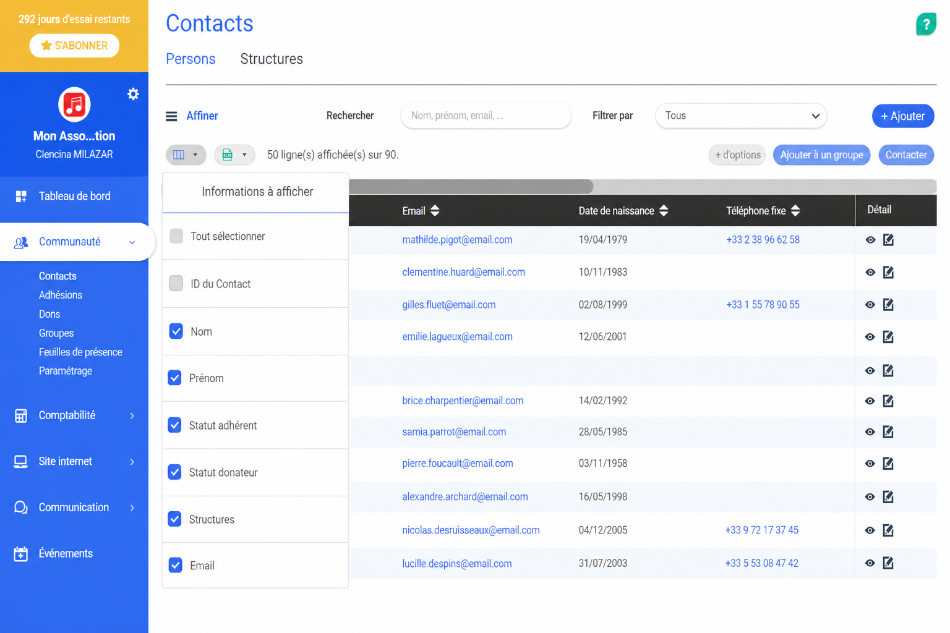Edit the samia.parrot contact row
Screen dimensions: 950x633
888,431
